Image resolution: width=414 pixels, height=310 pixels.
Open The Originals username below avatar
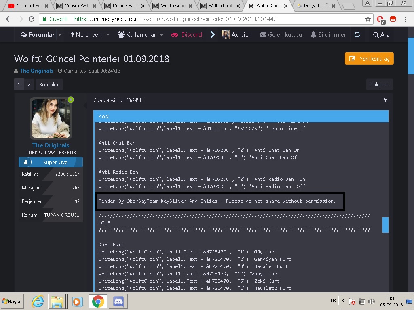(x=51, y=145)
